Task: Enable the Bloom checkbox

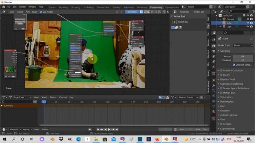Action: (x=222, y=75)
